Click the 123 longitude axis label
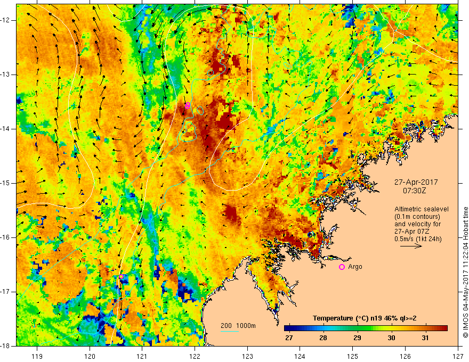This screenshot has height=362, width=469. click(247, 356)
